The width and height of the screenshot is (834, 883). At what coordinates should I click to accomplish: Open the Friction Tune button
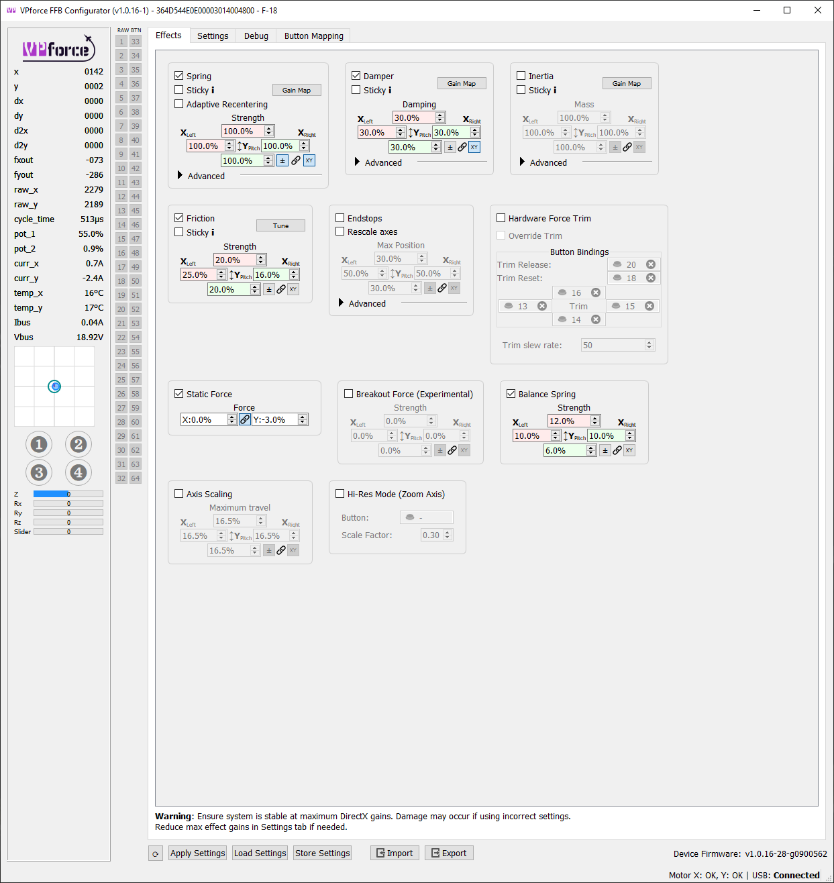tap(280, 225)
